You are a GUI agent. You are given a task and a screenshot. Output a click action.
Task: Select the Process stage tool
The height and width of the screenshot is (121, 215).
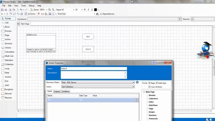pyautogui.click(x=6, y=31)
